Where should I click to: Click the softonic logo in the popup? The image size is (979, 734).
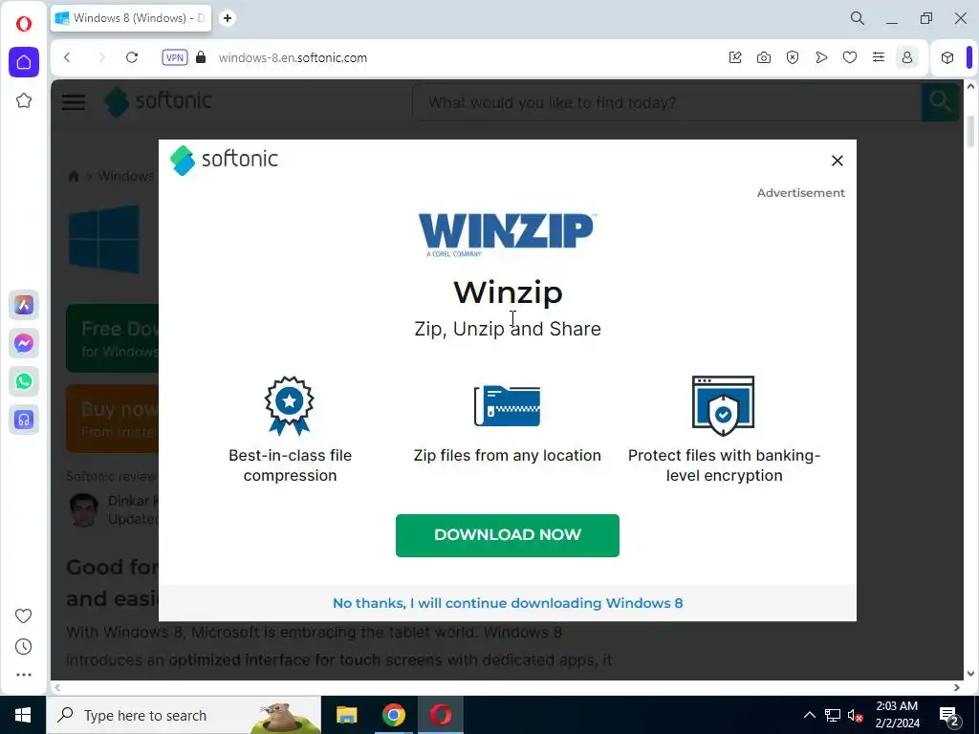tap(224, 161)
